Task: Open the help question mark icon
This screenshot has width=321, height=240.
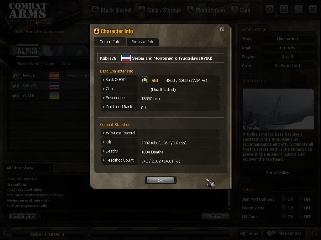Action: tap(298, 9)
